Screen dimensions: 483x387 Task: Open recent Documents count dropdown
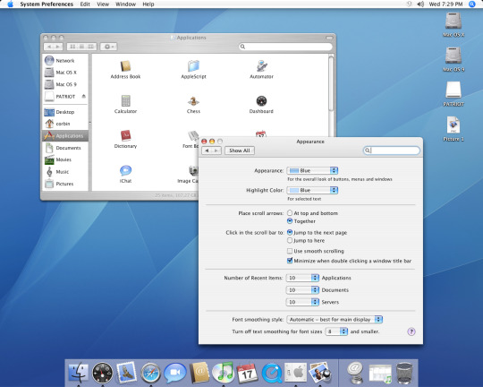[x=302, y=289]
